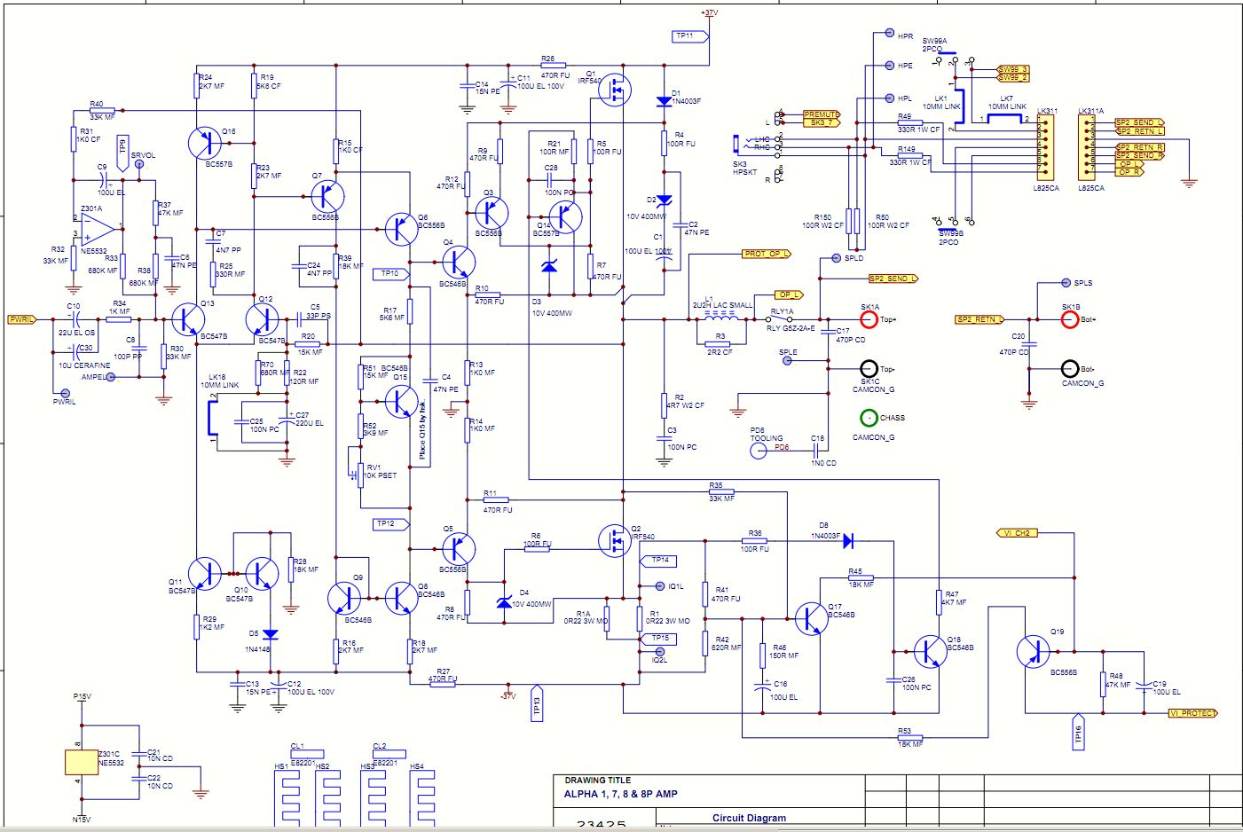The height and width of the screenshot is (832, 1243).
Task: Select the Q1 IRF540 MOSFET symbol
Action: [615, 90]
